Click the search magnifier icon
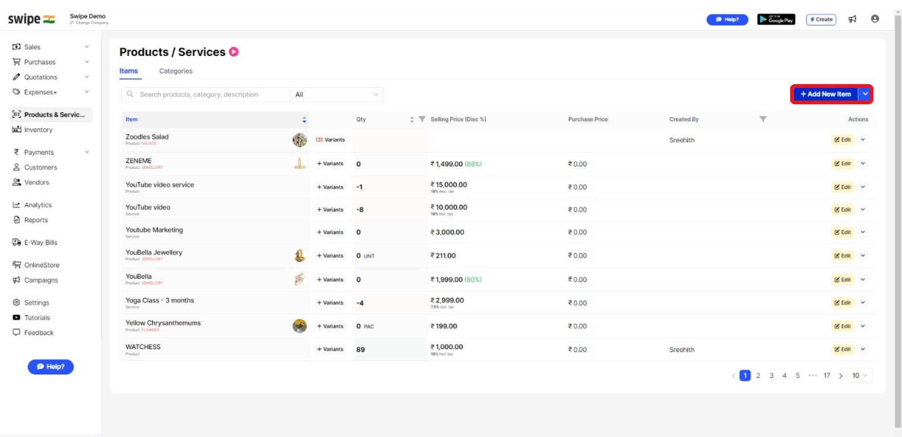The width and height of the screenshot is (902, 437). pos(130,94)
